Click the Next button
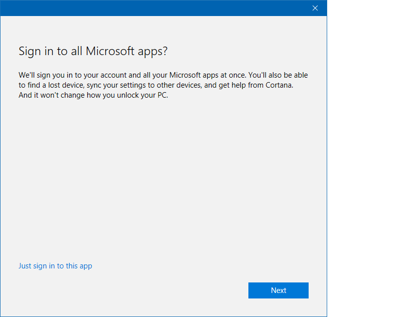Viewport: 411px width, 317px height. click(x=278, y=290)
